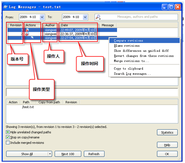This screenshot has height=163, width=185.
Task: Focus the messages, authors and paths search field
Action: pos(137,17)
